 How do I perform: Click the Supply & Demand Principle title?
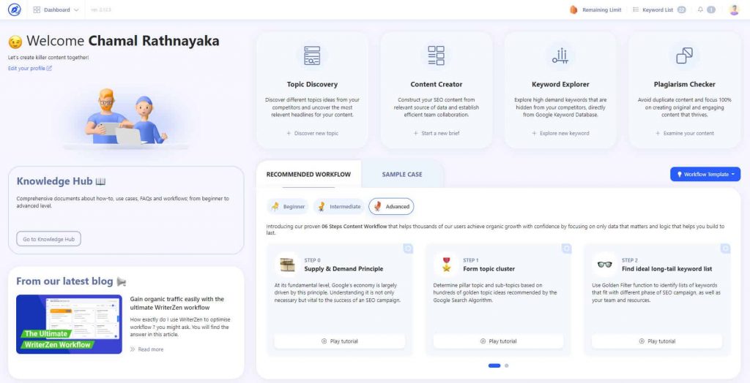[344, 269]
